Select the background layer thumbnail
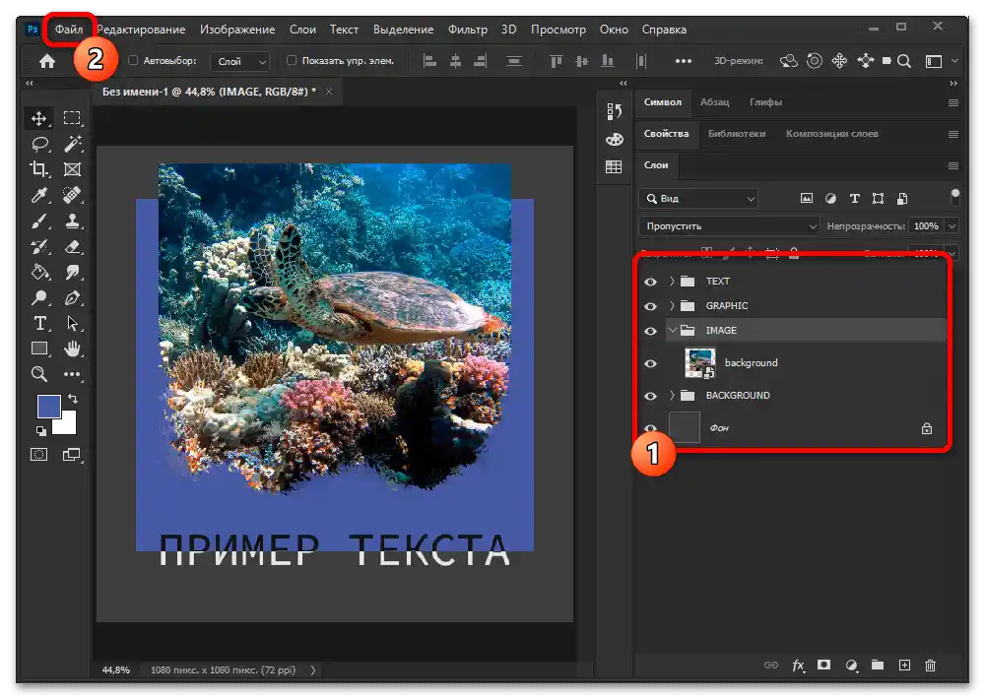 tap(700, 363)
